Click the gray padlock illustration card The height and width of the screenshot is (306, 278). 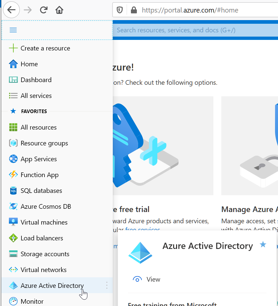[250, 146]
